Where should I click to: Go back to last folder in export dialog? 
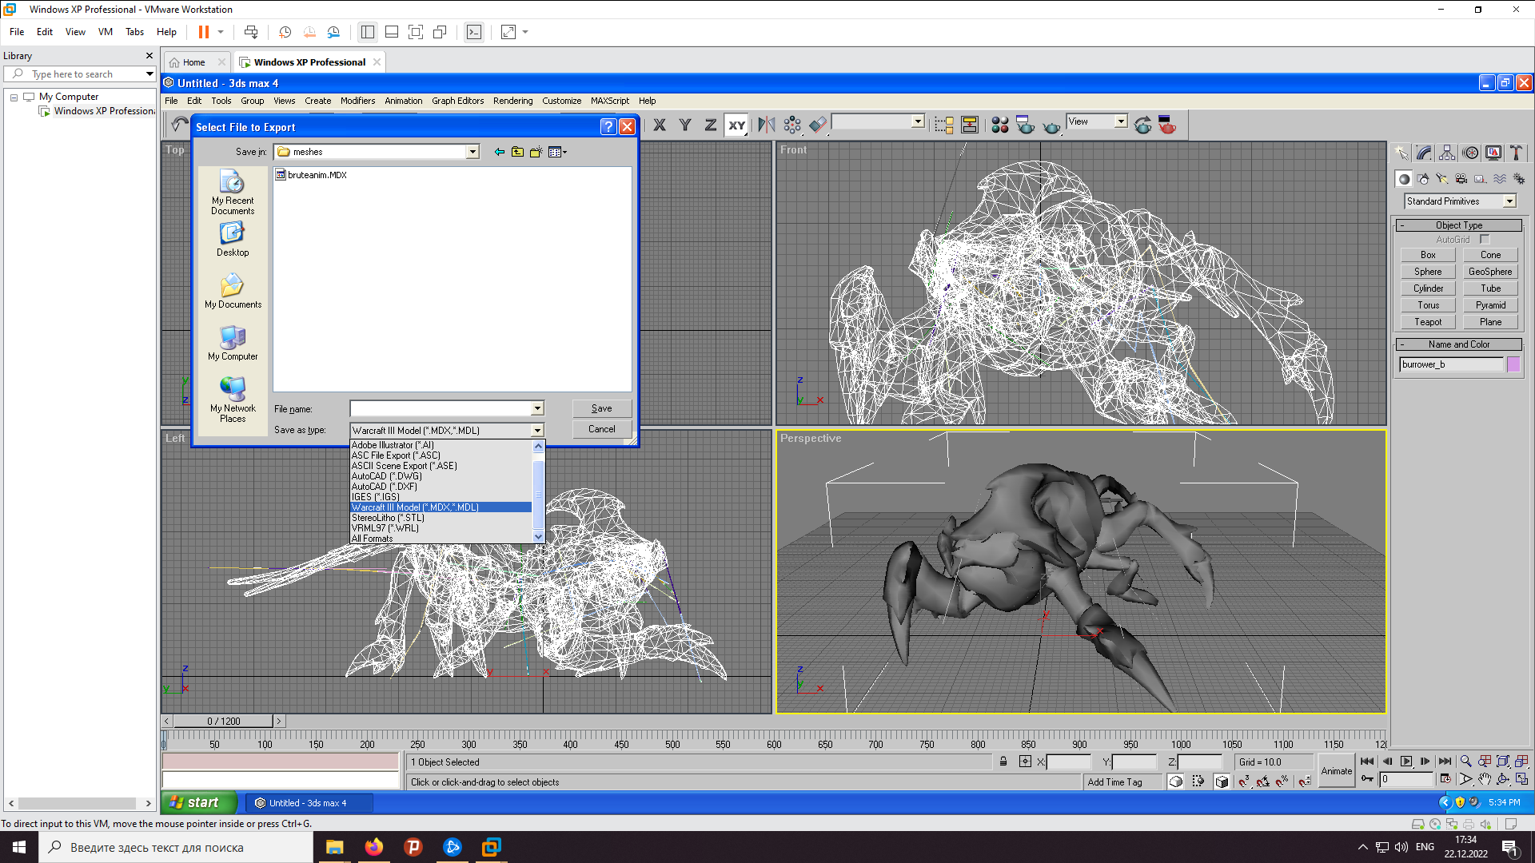499,152
